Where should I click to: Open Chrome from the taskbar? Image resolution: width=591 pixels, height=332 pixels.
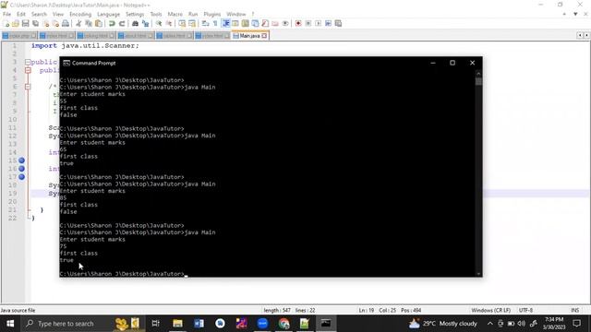click(x=283, y=324)
